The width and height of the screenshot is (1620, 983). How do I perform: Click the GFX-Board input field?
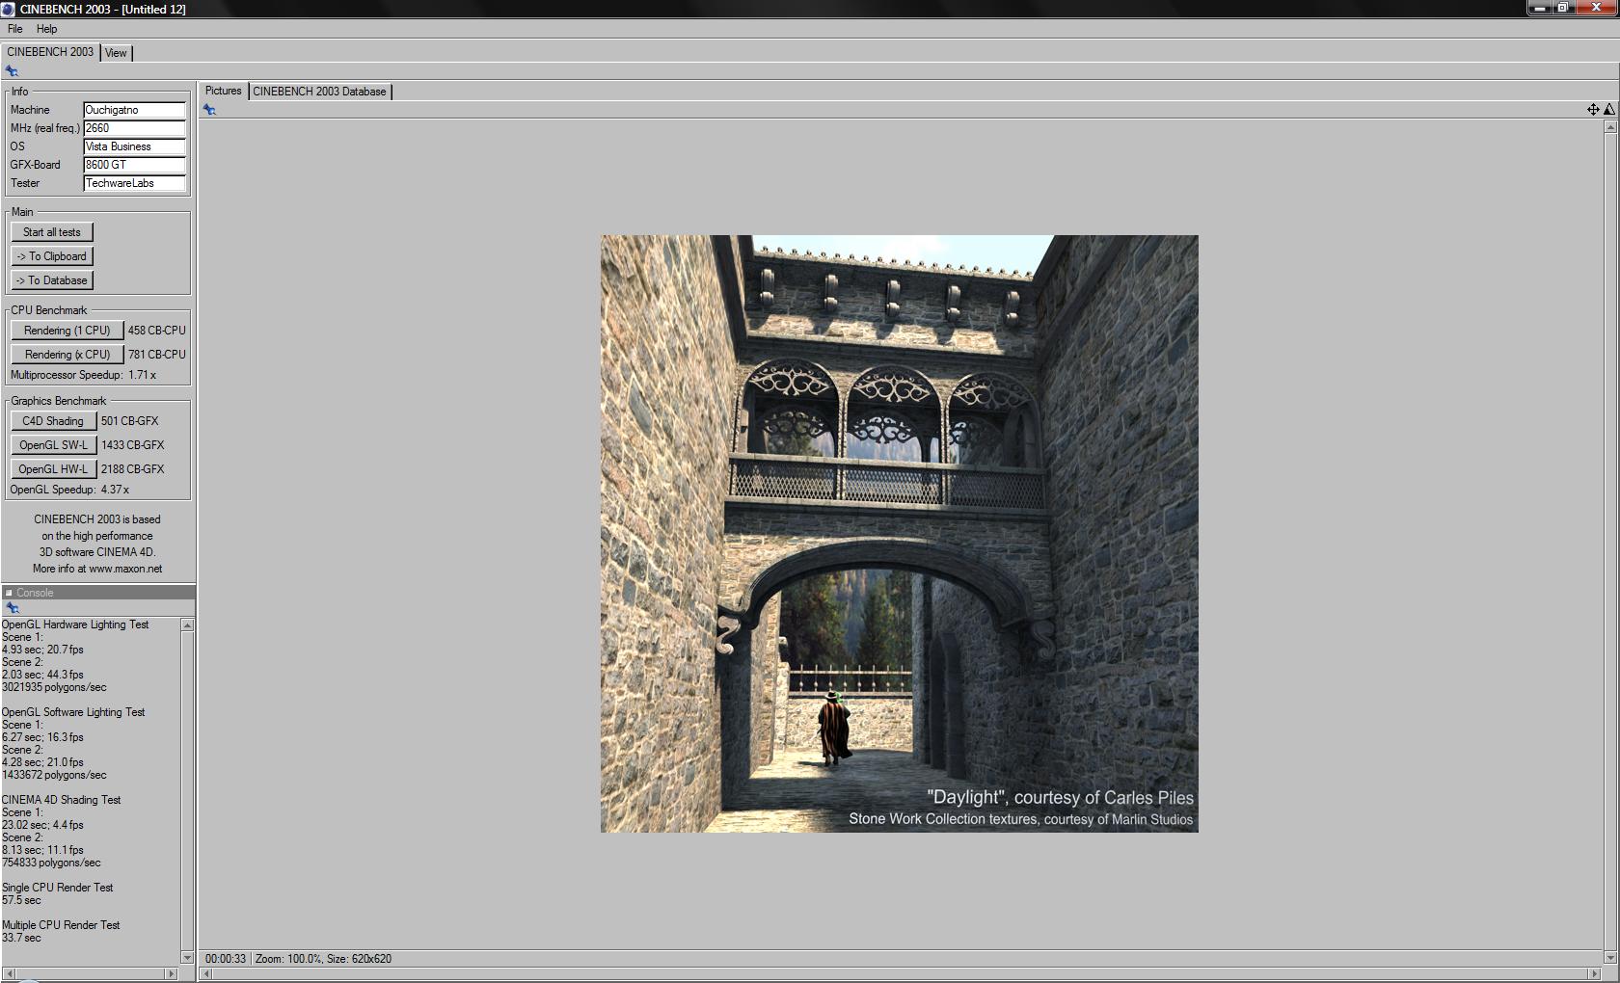134,165
